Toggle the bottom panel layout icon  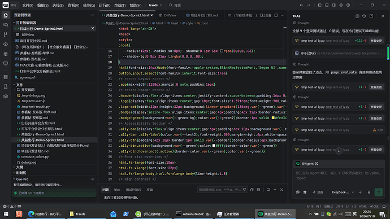[327, 5]
